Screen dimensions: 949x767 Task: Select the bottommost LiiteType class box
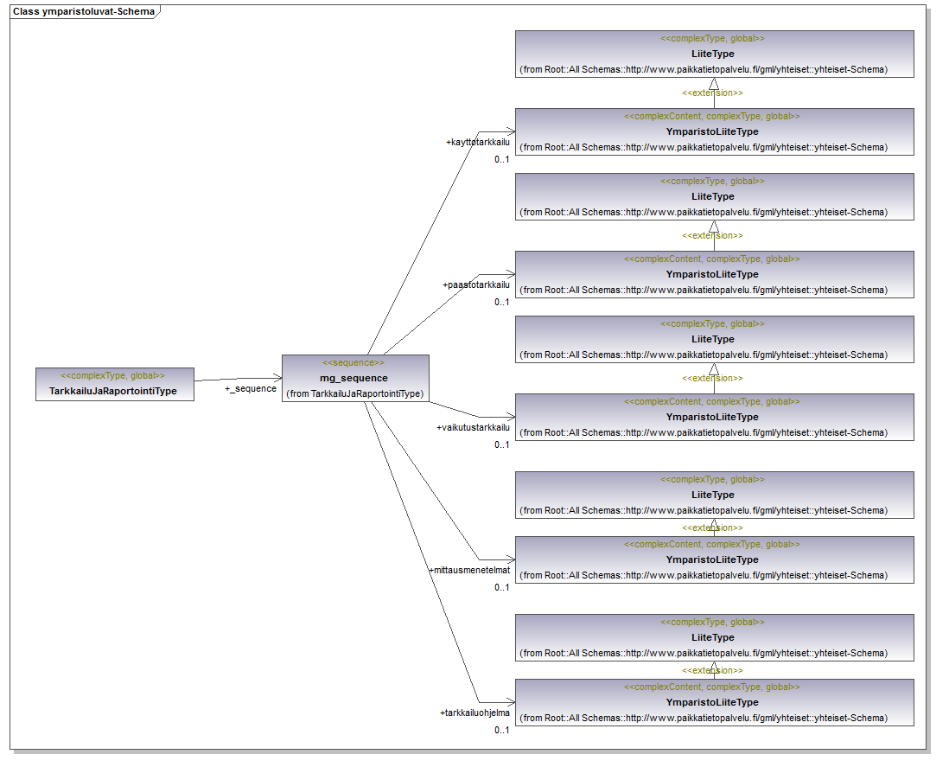coord(713,638)
